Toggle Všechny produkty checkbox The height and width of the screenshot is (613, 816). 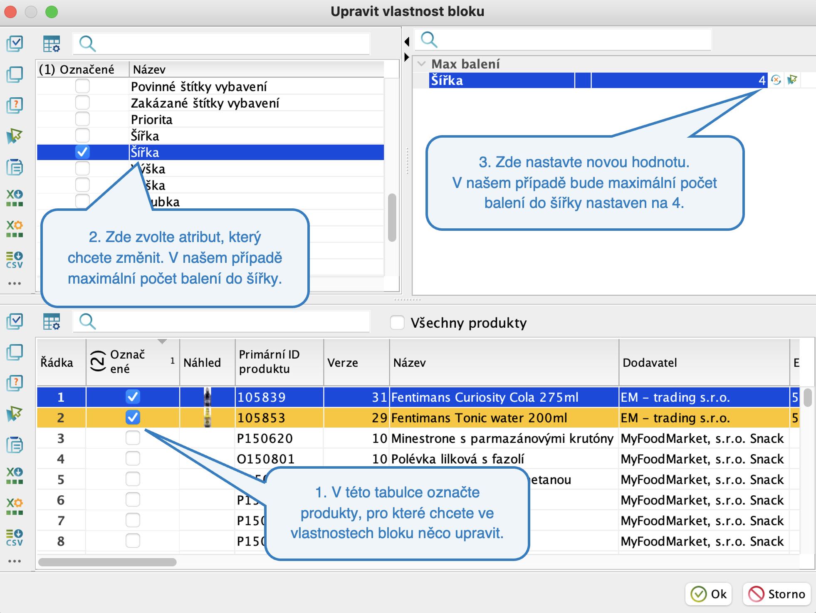(x=397, y=323)
